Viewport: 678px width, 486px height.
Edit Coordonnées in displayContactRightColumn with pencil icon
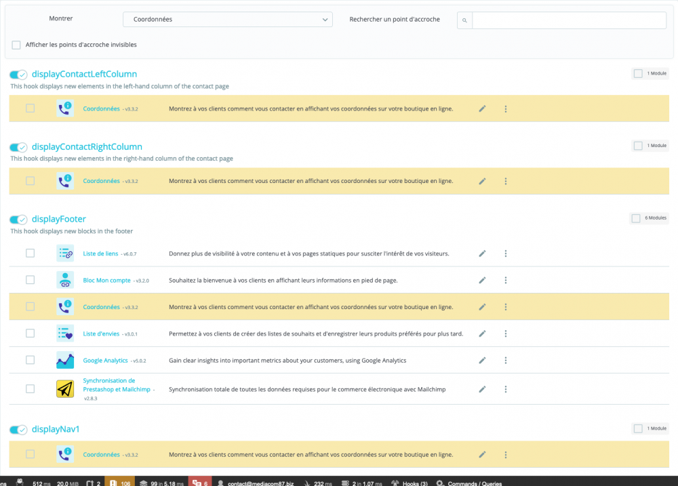[482, 181]
